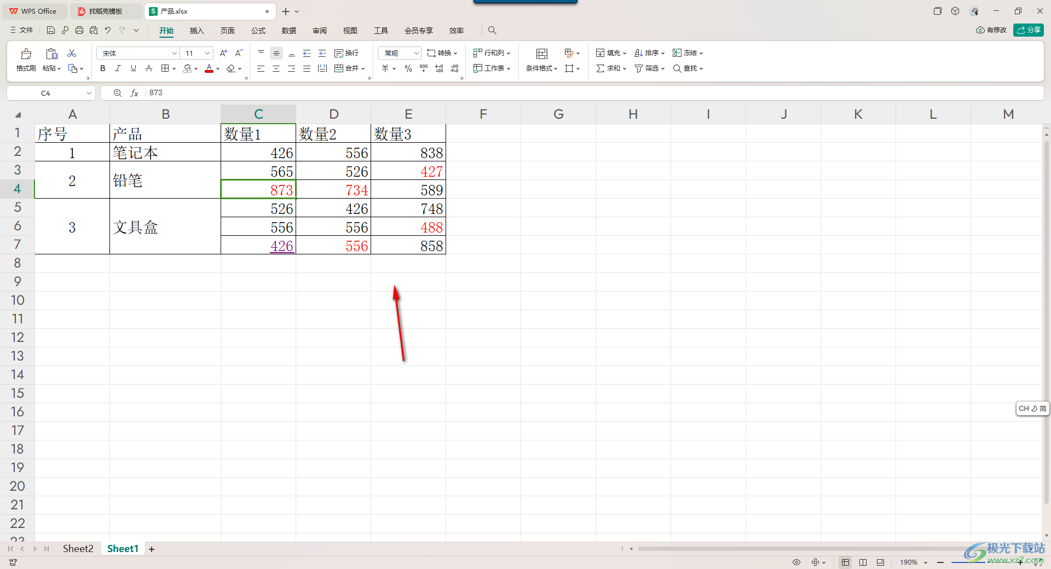Click the Undo arrow icon
Viewport: 1051px width, 569px height.
(x=108, y=30)
